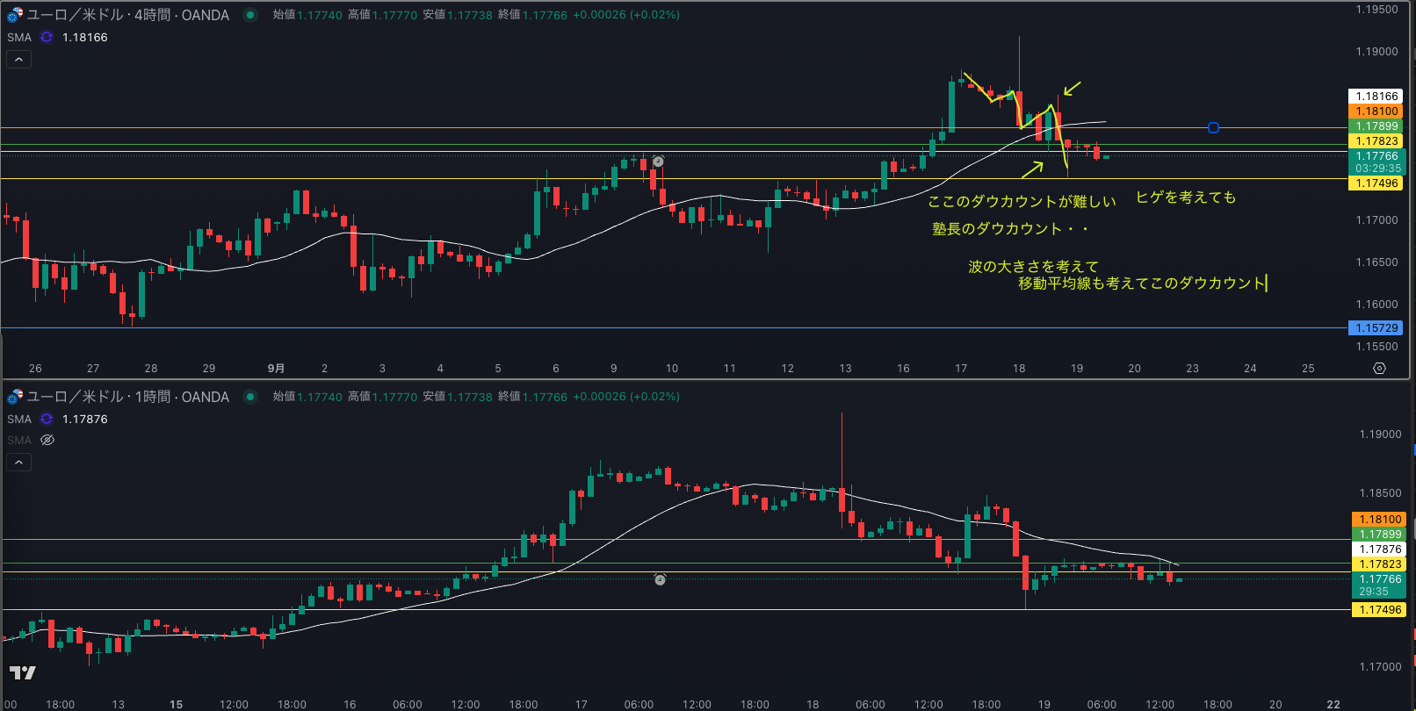Viewport: 1416px width, 711px height.
Task: Select the text note 波の大きさを考えて
Action: click(x=1033, y=266)
